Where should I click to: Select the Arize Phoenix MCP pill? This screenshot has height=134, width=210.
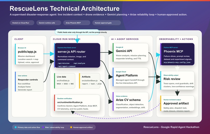click(77, 23)
